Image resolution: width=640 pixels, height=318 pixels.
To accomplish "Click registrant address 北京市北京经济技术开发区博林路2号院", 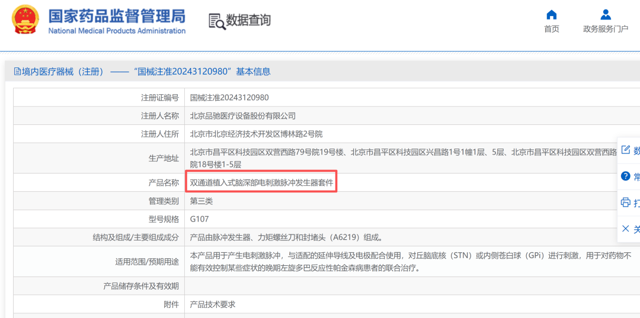I will point(256,134).
